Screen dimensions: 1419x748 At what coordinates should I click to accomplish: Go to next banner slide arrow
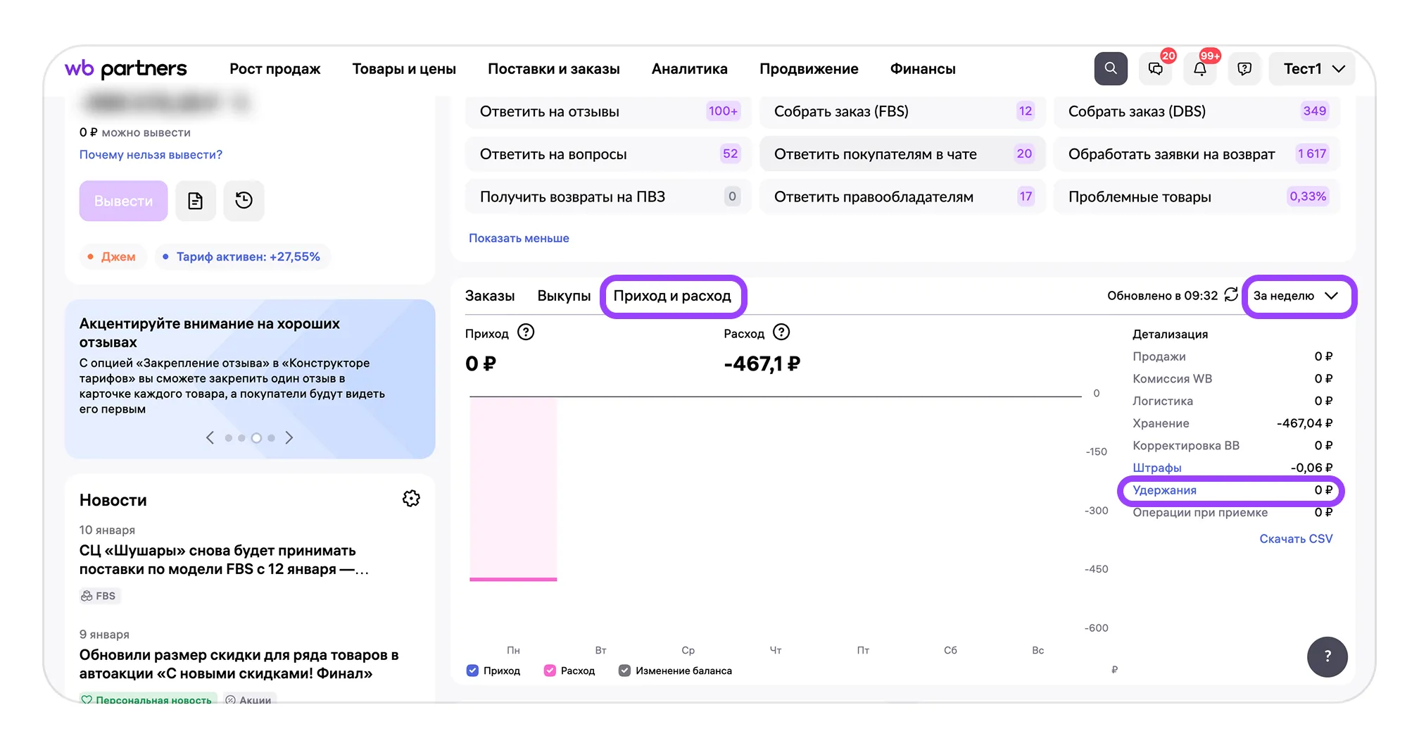(289, 438)
